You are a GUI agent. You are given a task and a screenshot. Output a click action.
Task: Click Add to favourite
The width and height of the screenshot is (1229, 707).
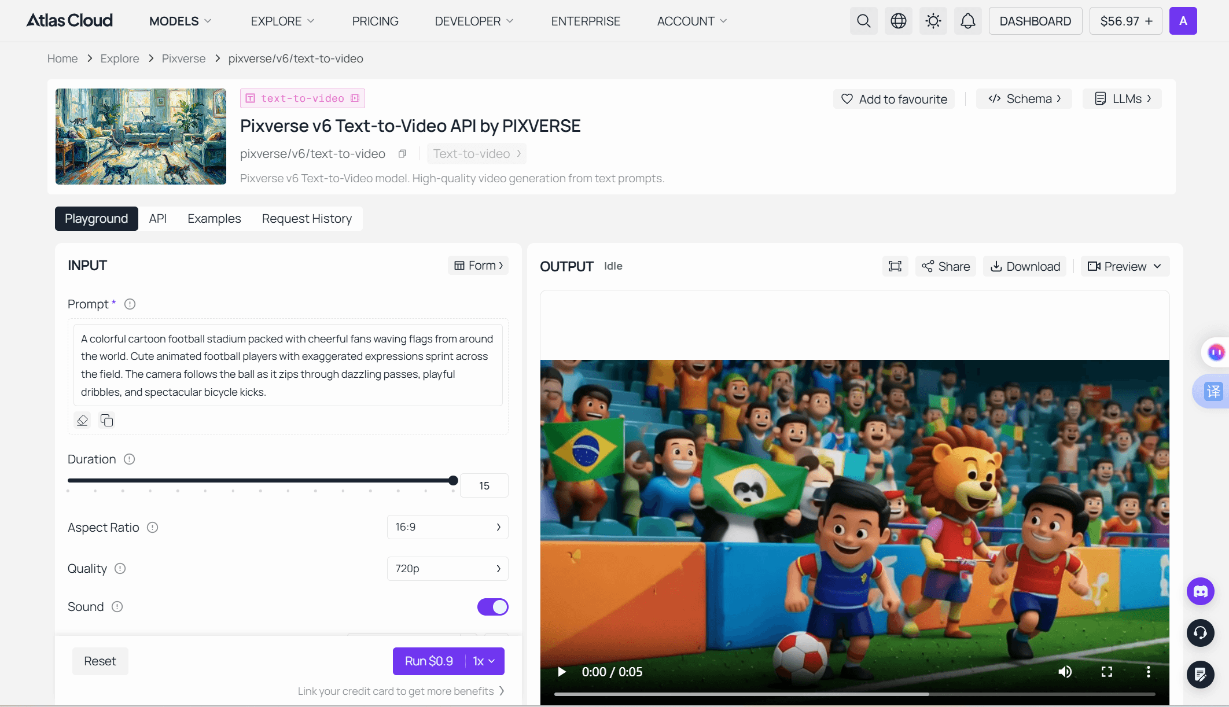pos(894,99)
